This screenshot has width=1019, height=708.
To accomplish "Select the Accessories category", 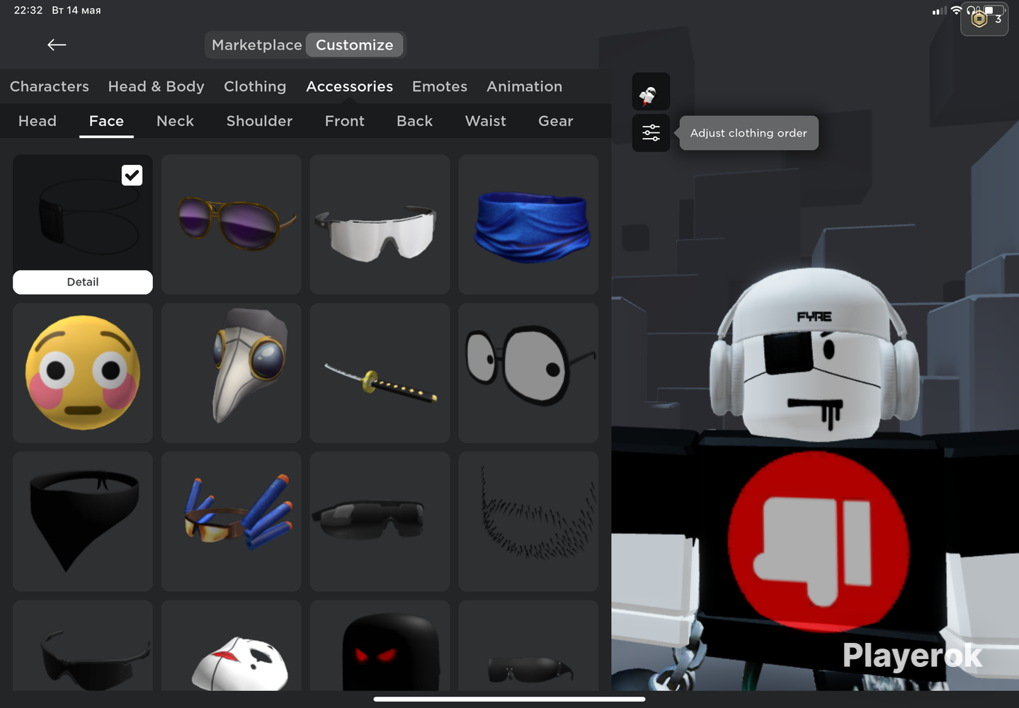I will coord(349,86).
